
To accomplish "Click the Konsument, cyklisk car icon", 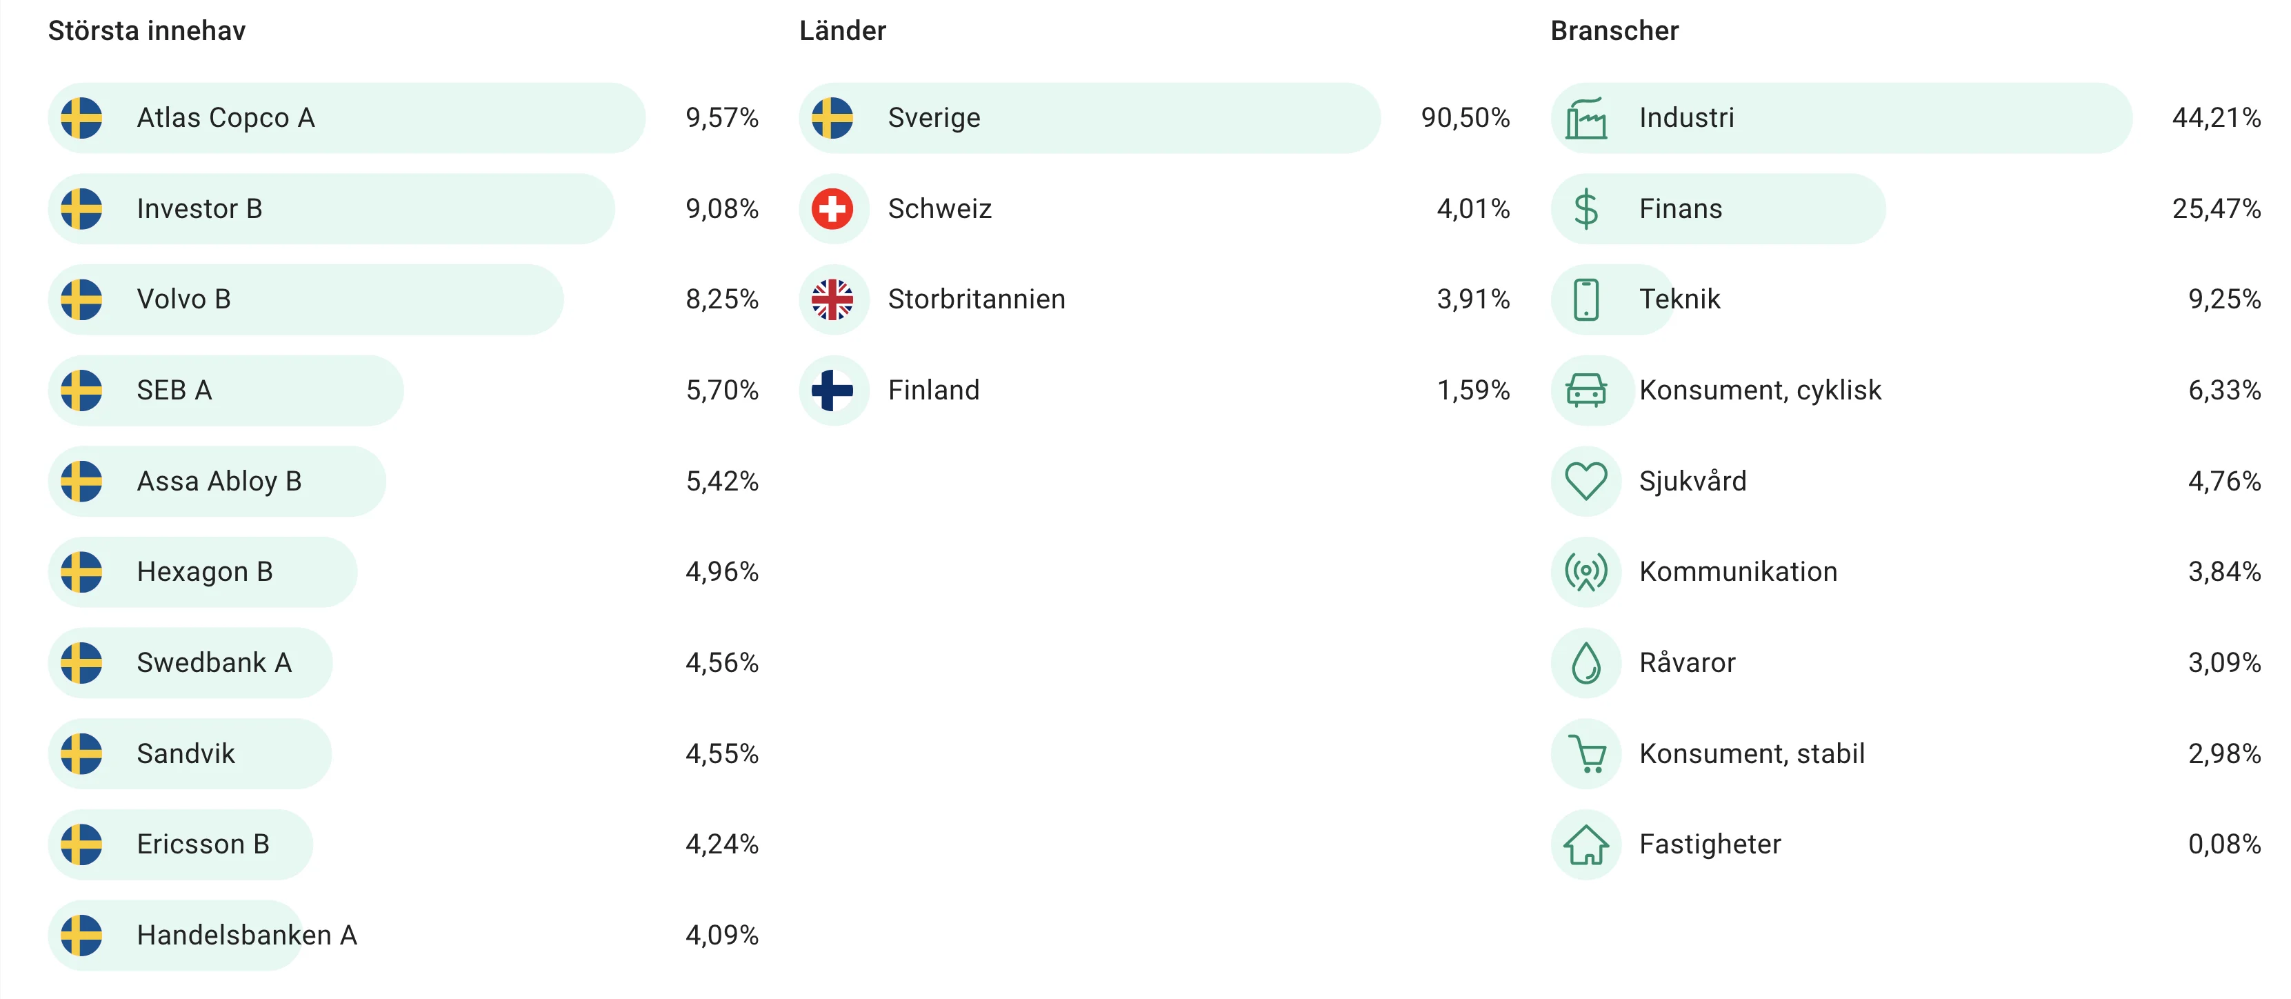I will click(x=1585, y=390).
